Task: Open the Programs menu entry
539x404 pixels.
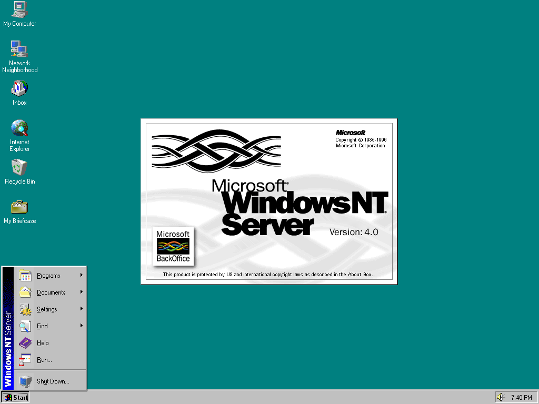Action: 51,276
